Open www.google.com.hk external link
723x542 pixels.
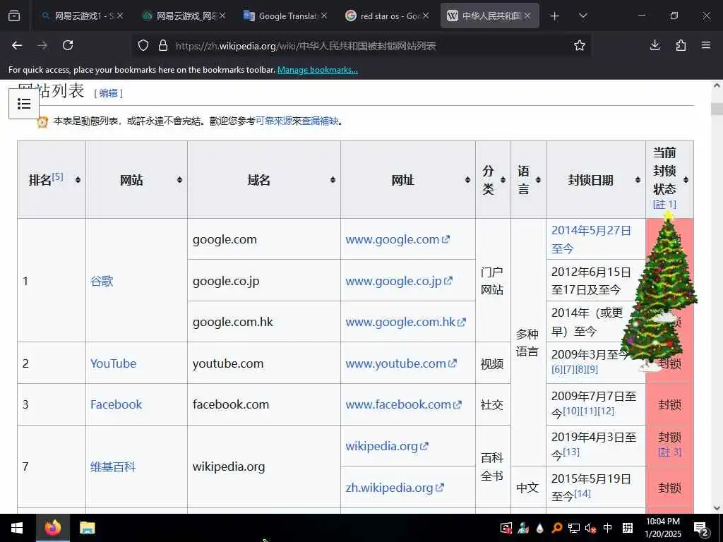406,322
